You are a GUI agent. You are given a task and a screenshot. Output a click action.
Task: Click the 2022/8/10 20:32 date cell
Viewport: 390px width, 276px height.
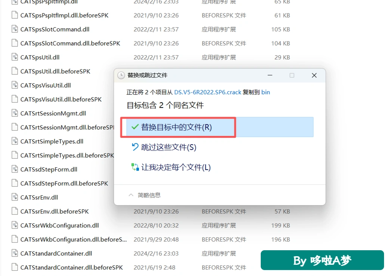tap(156, 226)
